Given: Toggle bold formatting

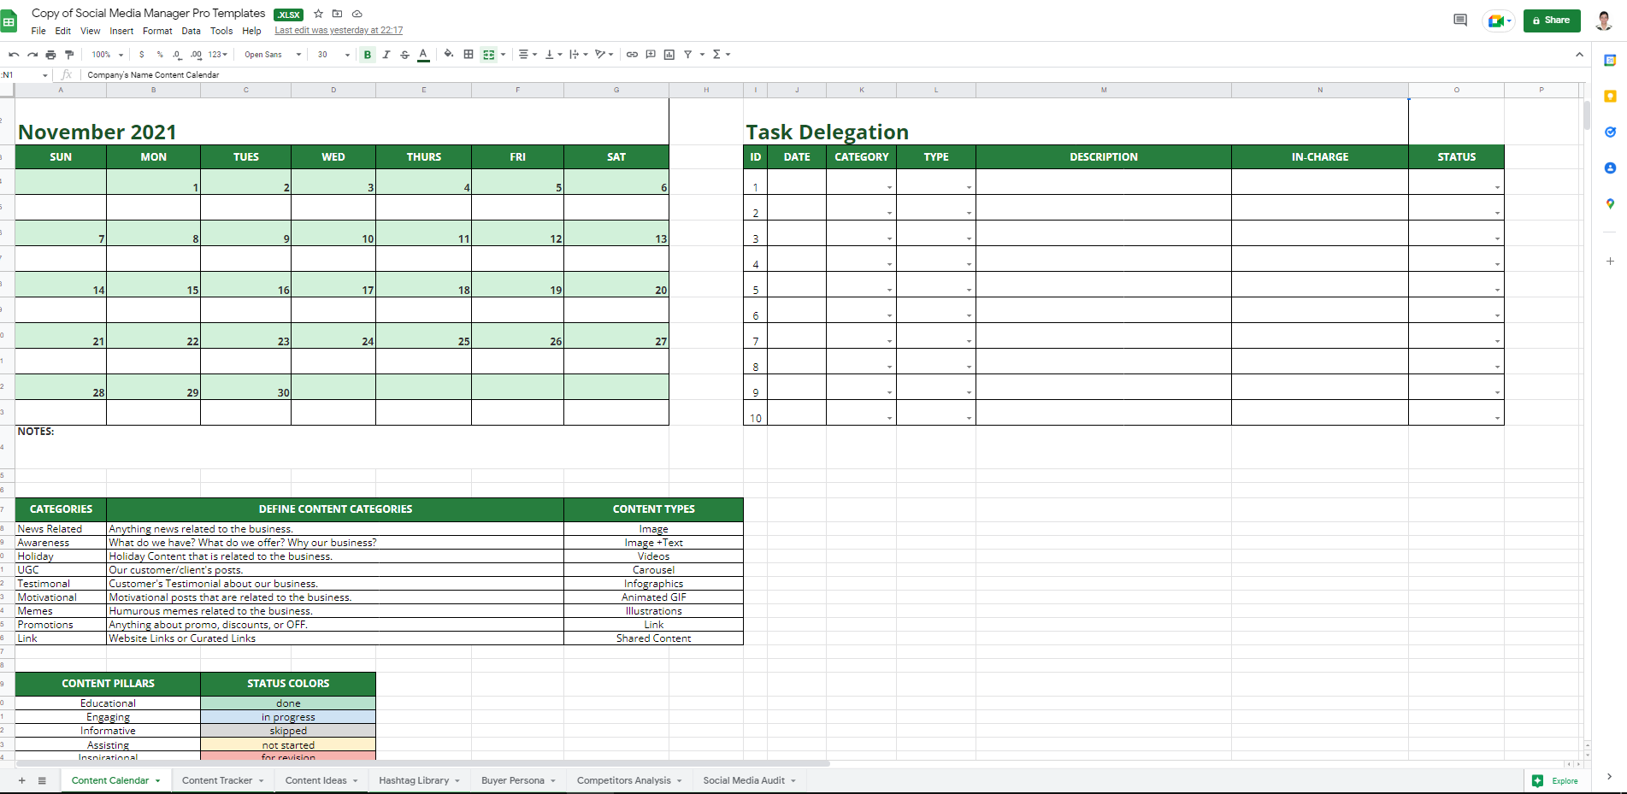Looking at the screenshot, I should (368, 55).
